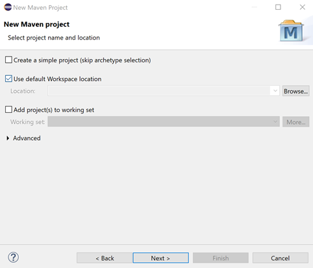Click inside the Location text field
Image resolution: width=313 pixels, height=268 pixels.
coord(159,91)
